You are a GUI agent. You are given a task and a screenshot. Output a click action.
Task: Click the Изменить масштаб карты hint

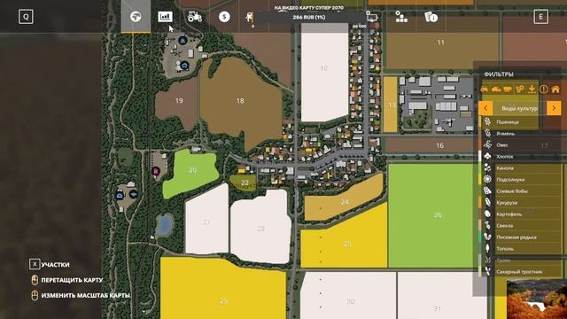[81, 295]
